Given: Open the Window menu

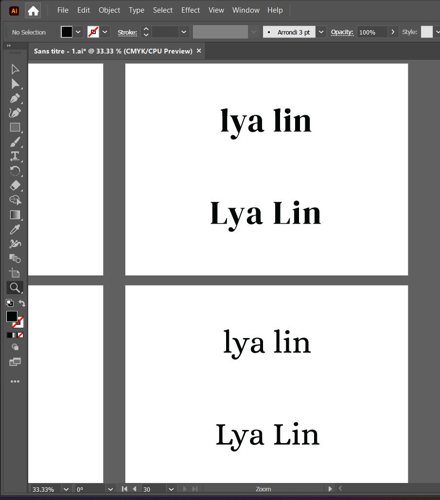Looking at the screenshot, I should [x=246, y=10].
